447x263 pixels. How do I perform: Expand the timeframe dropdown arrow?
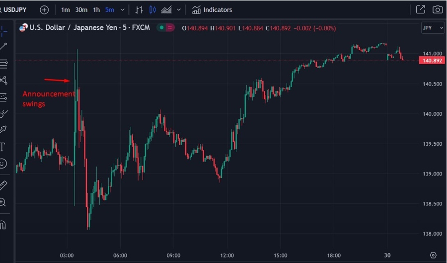(122, 10)
